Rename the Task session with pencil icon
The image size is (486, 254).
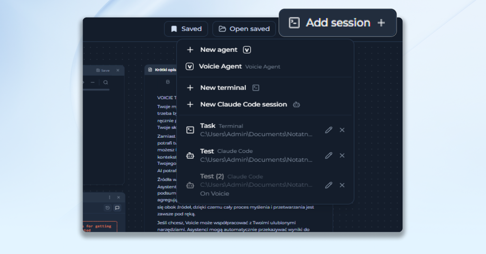point(329,130)
